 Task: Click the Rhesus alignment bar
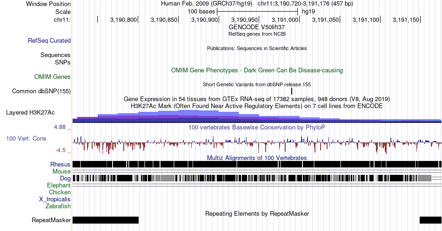pyautogui.click(x=257, y=164)
